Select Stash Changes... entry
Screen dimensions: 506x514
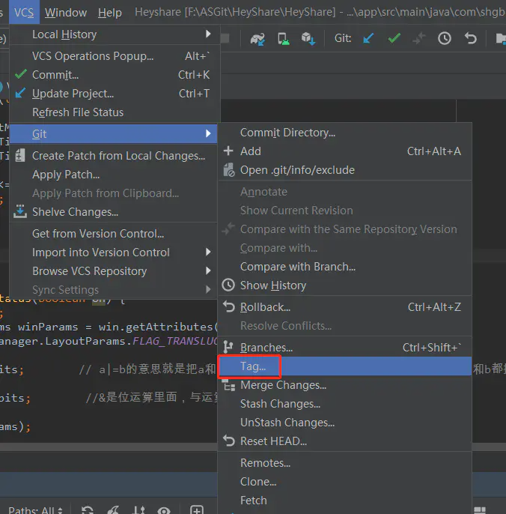coord(345,404)
